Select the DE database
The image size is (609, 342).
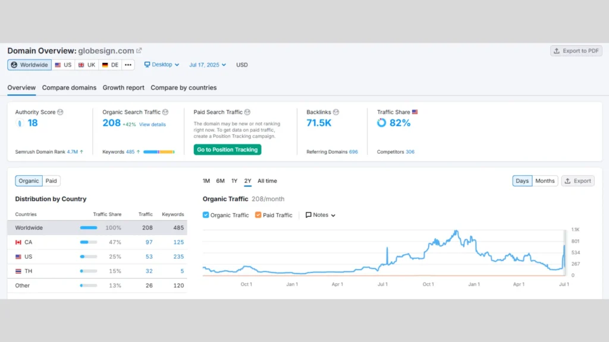pos(110,65)
